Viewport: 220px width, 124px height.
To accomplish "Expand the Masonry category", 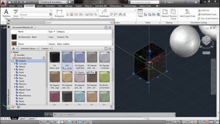I will [x=15, y=84].
